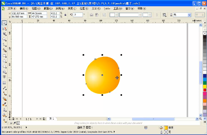Image resolution: width=207 pixels, height=135 pixels.
Task: Click the rotation angle input field
Action: tap(78, 15)
